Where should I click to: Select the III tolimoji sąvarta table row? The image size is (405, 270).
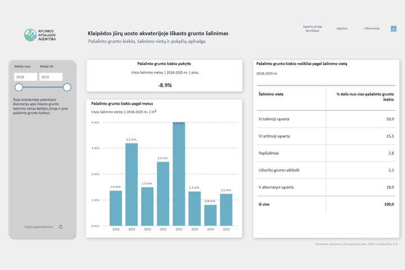click(x=326, y=119)
